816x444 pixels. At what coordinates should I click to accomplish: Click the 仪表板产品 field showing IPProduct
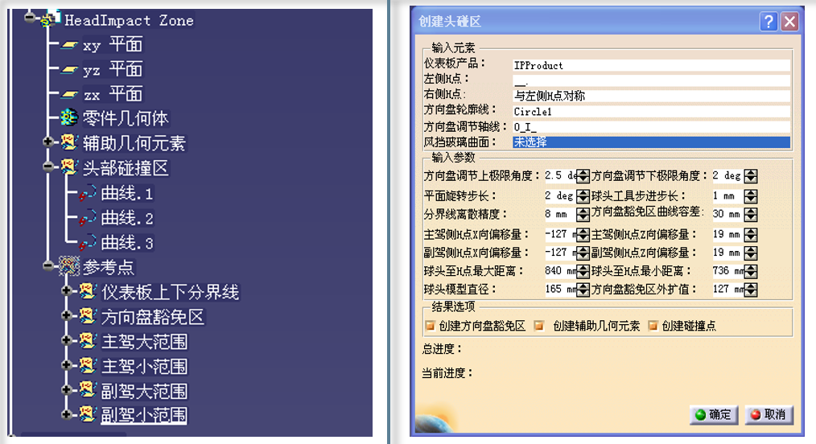651,65
